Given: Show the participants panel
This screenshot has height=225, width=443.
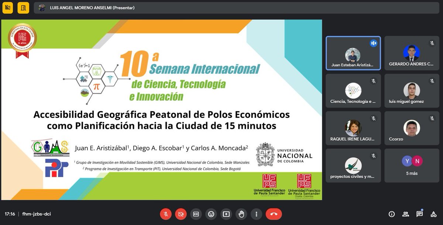Looking at the screenshot, I should click(x=406, y=214).
